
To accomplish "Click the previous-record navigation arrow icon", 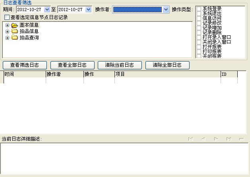I will [x=203, y=139].
